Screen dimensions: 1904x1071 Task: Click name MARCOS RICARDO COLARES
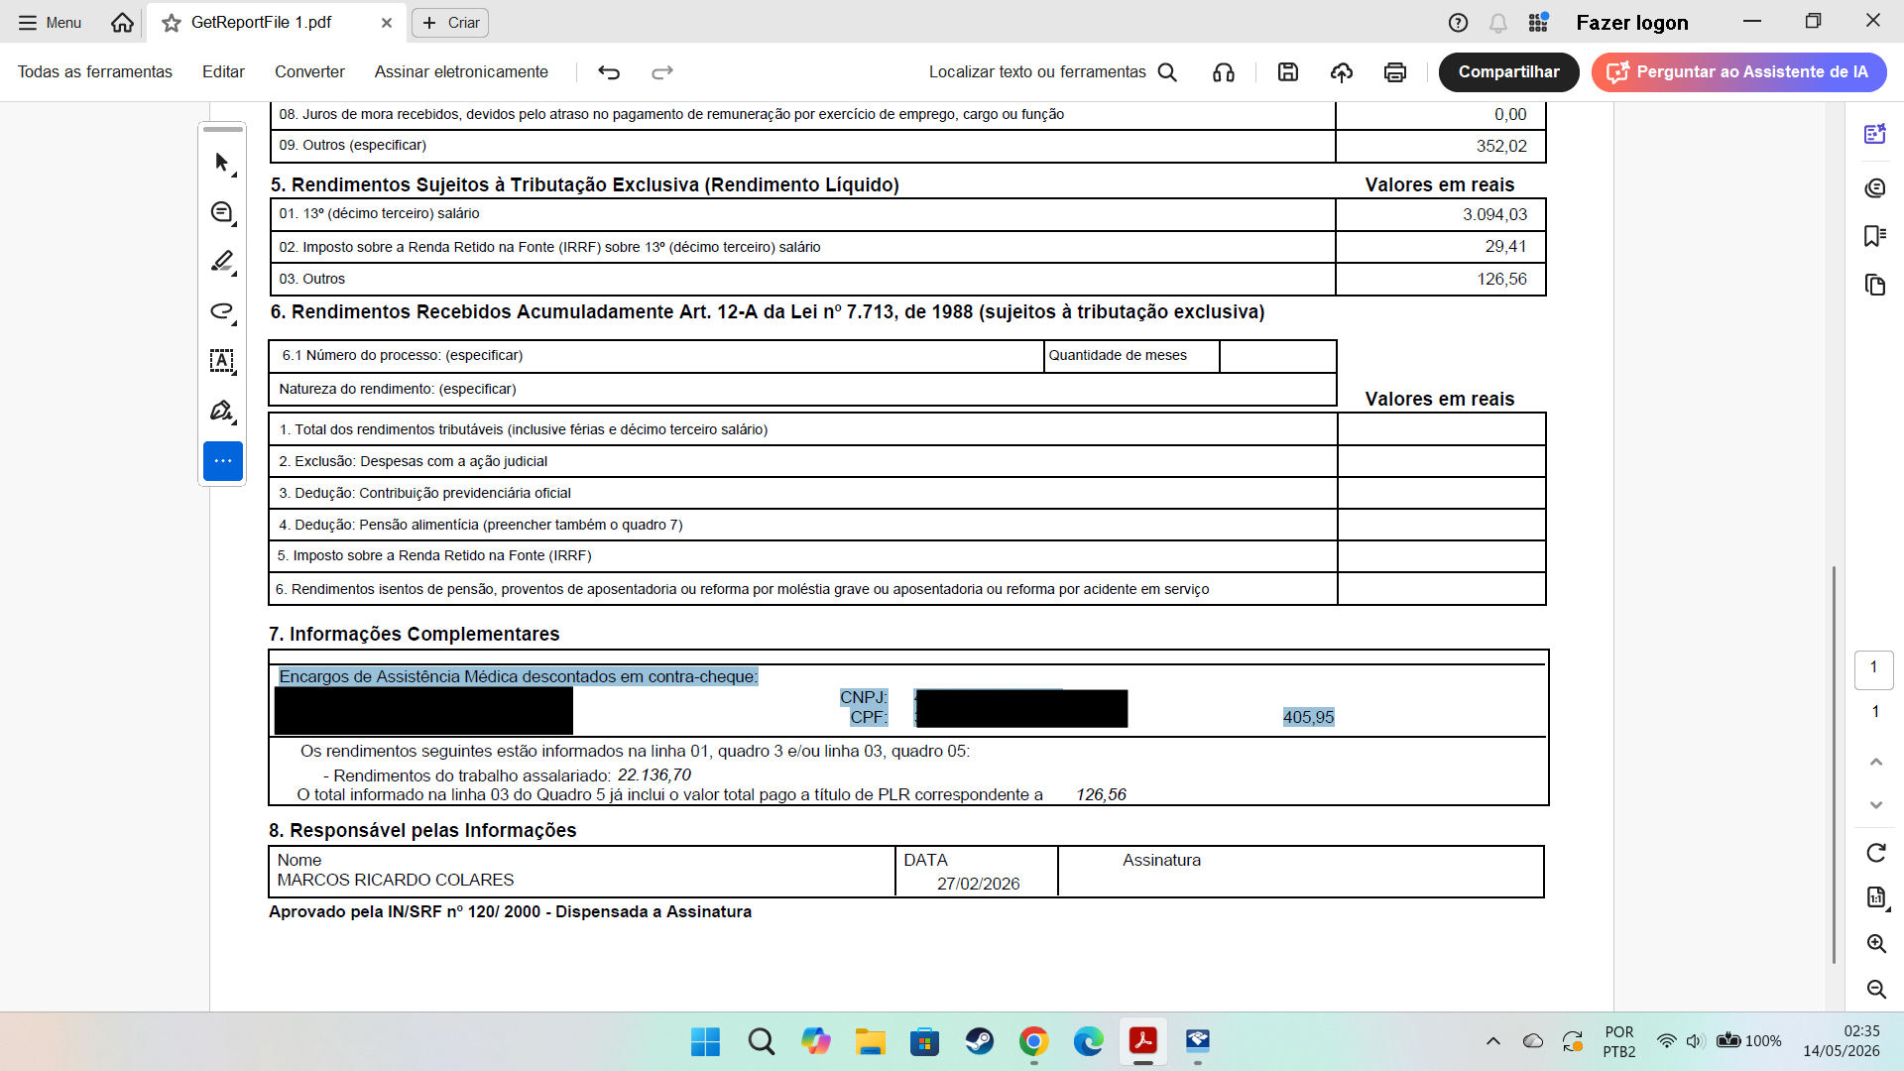[x=395, y=880]
